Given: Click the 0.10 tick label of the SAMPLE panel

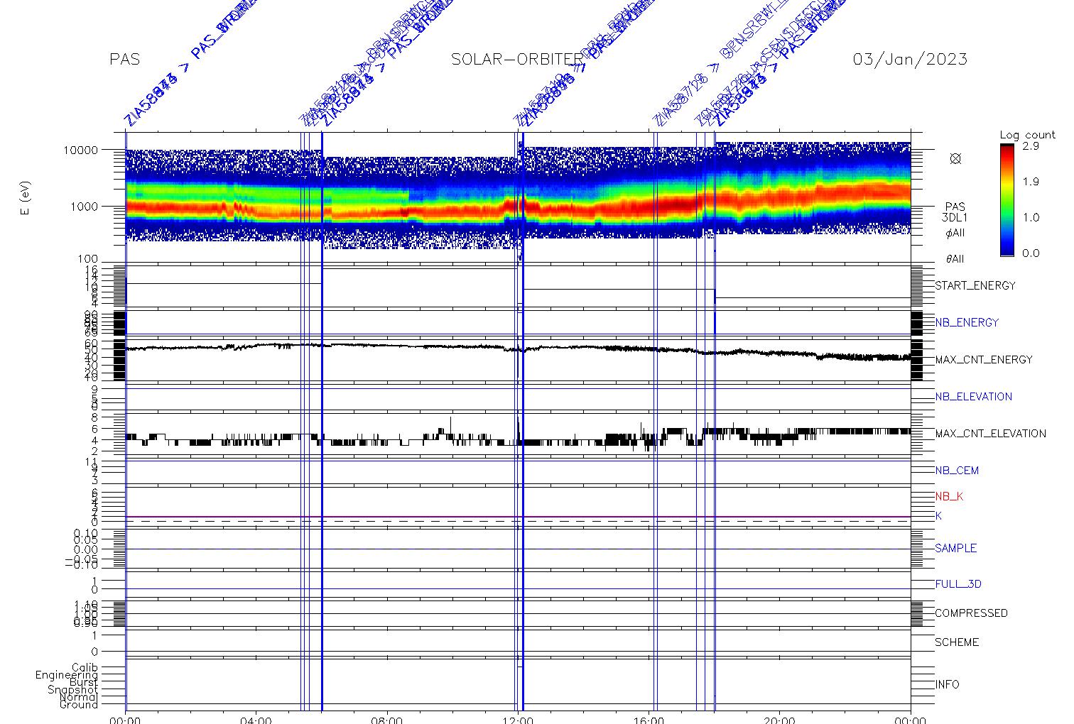Looking at the screenshot, I should coord(85,533).
